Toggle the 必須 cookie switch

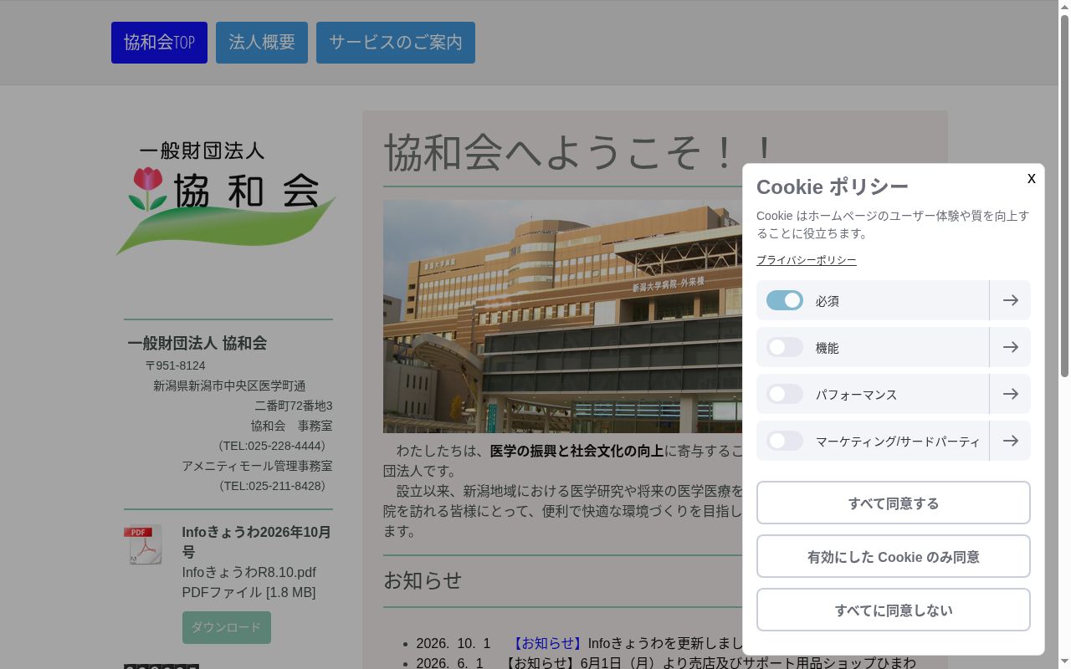click(x=785, y=300)
